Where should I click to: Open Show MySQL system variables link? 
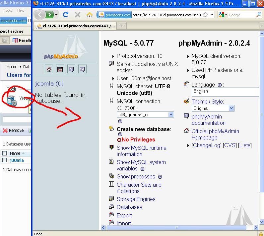141,165
